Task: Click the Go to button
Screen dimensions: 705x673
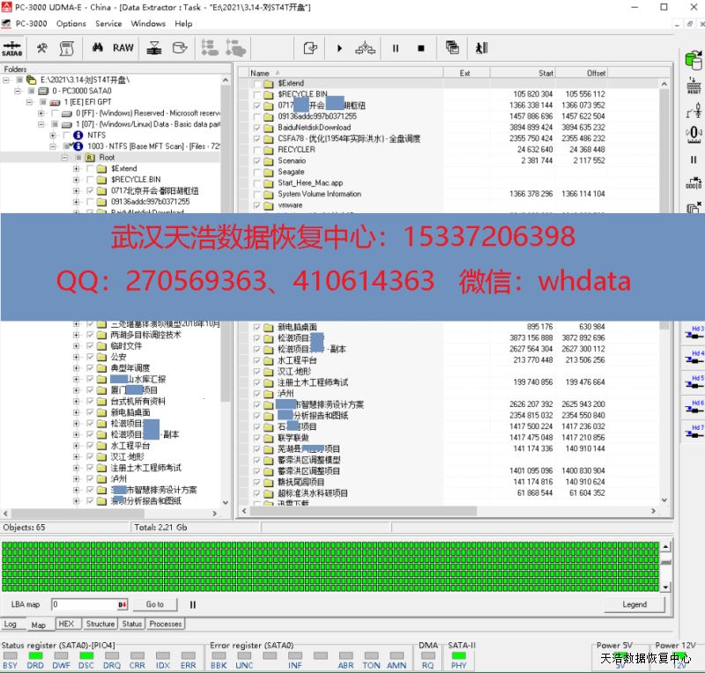Action: 155,604
